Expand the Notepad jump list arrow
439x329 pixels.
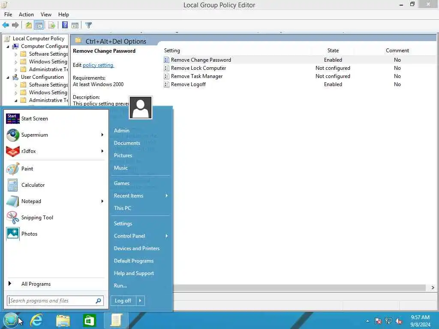[x=102, y=201]
